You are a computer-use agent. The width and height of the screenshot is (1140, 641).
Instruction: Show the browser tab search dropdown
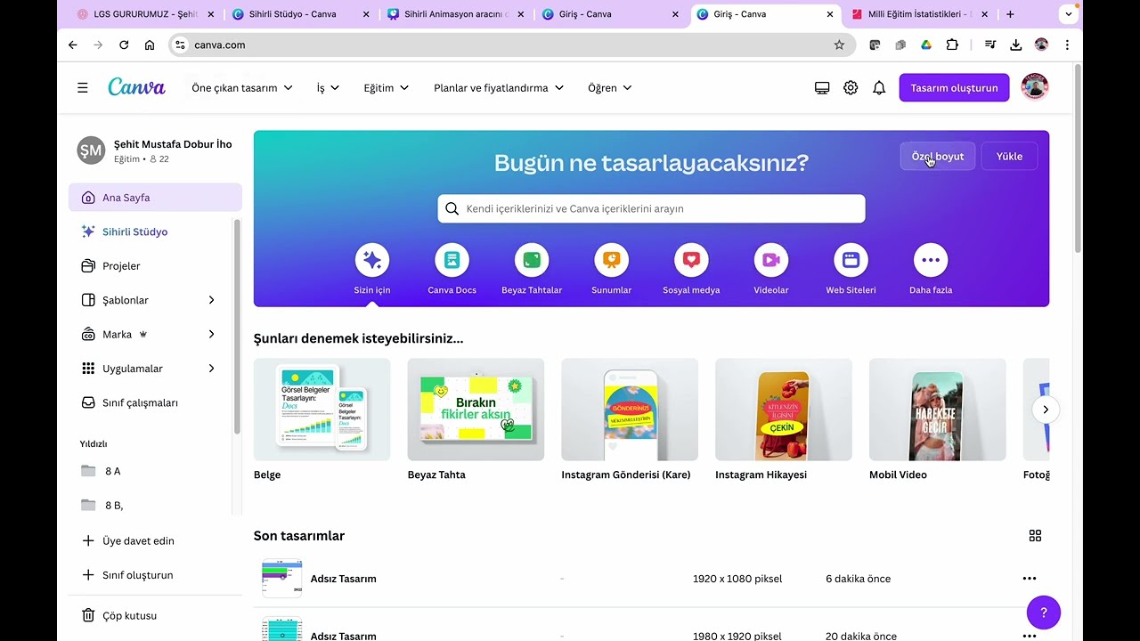(1069, 14)
